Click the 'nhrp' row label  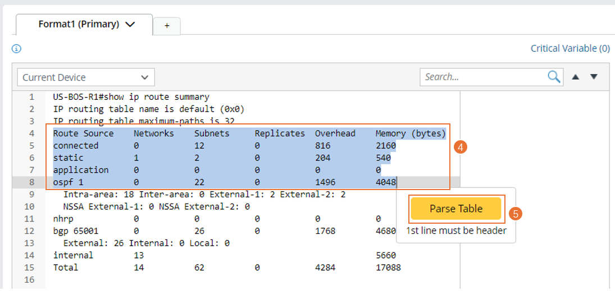(63, 219)
